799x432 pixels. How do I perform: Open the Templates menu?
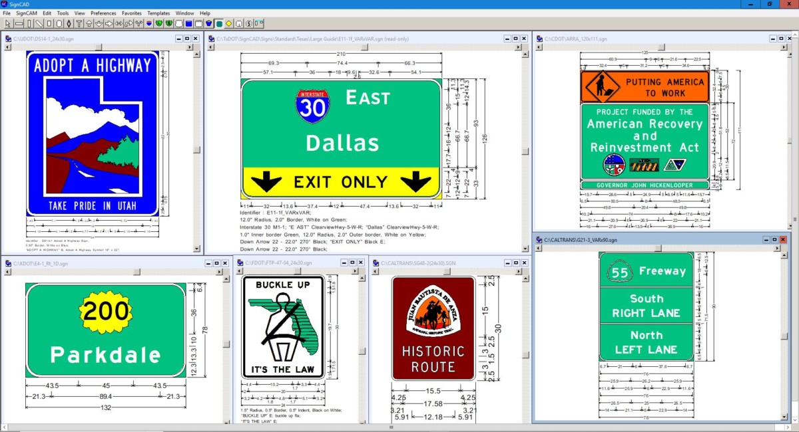click(158, 13)
